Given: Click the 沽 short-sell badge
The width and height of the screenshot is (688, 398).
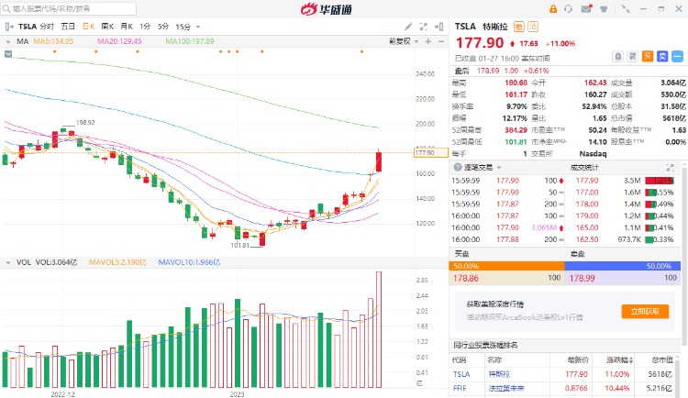Looking at the screenshot, I should pos(533,27).
